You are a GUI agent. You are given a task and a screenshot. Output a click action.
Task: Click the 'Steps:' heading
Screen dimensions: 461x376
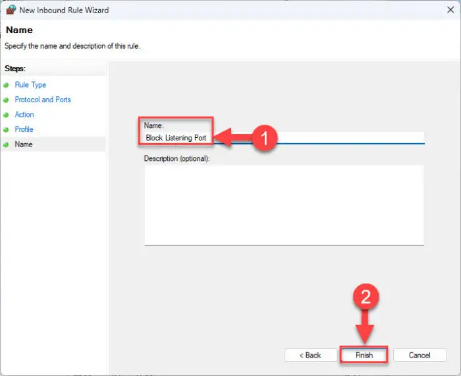coord(15,69)
